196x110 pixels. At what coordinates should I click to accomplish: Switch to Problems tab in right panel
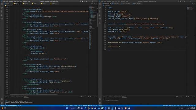pyautogui.click(x=105, y=97)
